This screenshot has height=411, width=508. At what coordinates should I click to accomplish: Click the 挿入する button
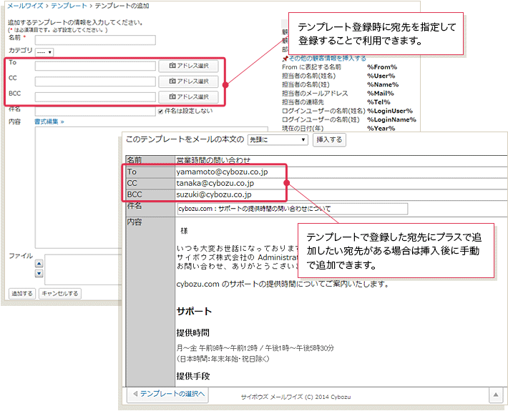point(329,139)
